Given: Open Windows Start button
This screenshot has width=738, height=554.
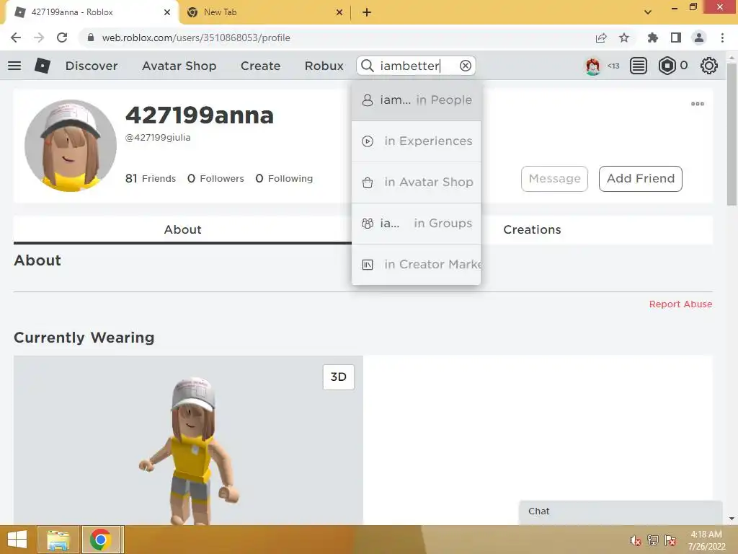Looking at the screenshot, I should tap(17, 540).
